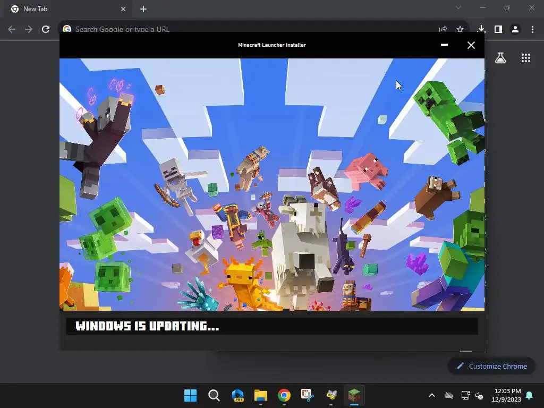
Task: Reload the Chrome page
Action: pyautogui.click(x=46, y=29)
